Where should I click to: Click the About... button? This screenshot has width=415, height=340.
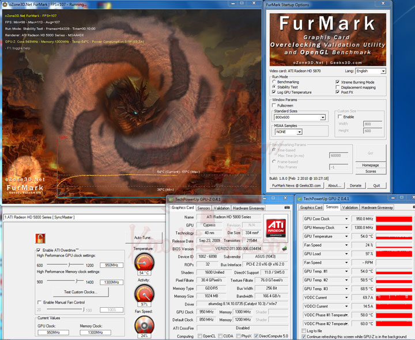(x=334, y=186)
